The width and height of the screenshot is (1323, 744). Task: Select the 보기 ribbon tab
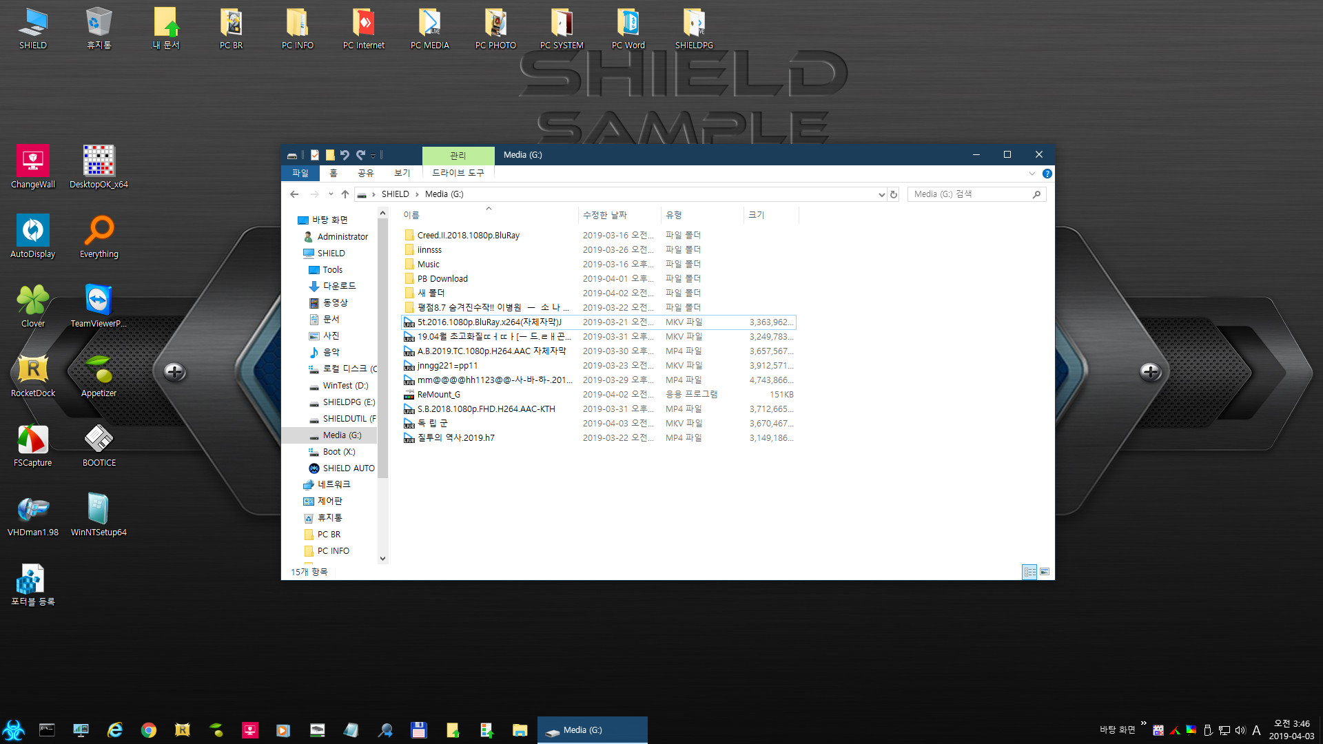coord(402,173)
